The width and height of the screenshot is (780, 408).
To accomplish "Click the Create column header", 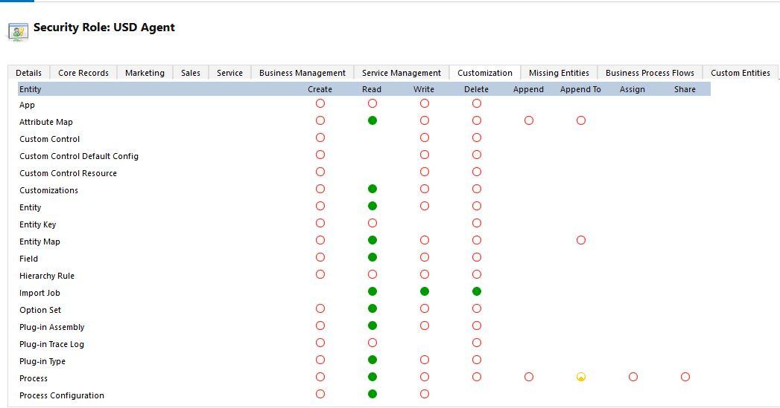I will pyautogui.click(x=320, y=89).
